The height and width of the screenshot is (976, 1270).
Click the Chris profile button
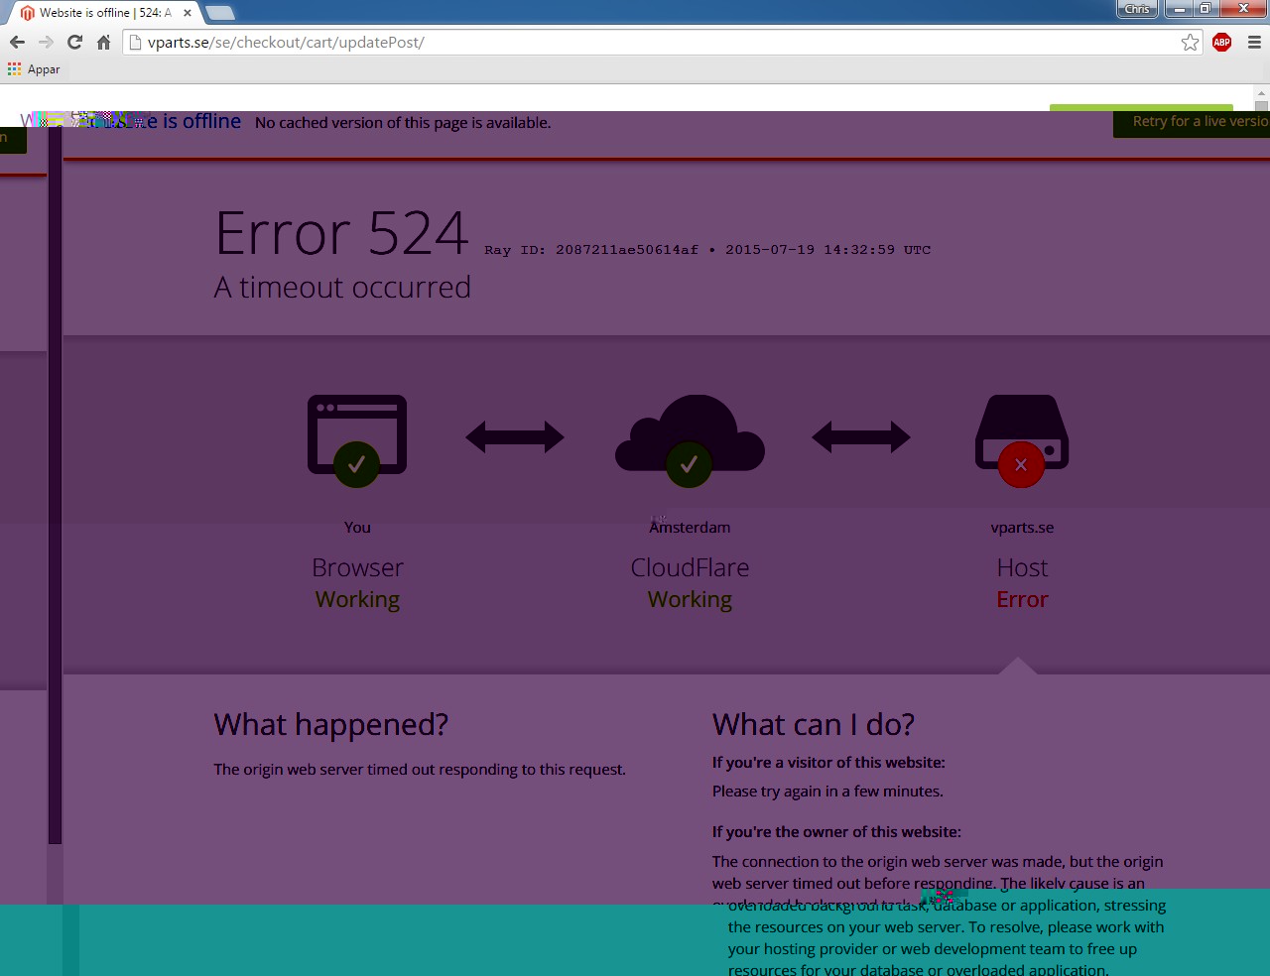coord(1137,9)
